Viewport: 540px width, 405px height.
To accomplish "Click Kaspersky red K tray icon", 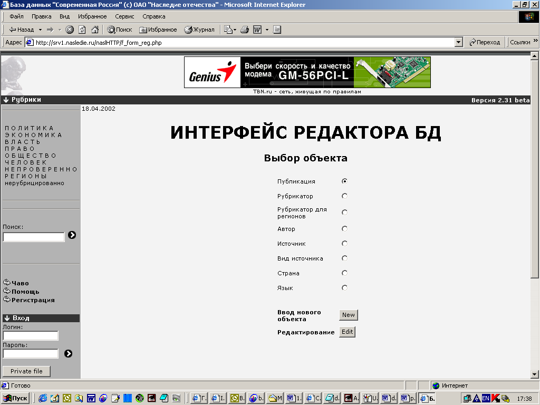I will click(x=496, y=398).
